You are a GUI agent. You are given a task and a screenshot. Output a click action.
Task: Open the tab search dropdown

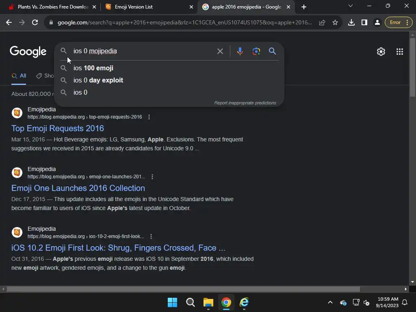point(351,6)
